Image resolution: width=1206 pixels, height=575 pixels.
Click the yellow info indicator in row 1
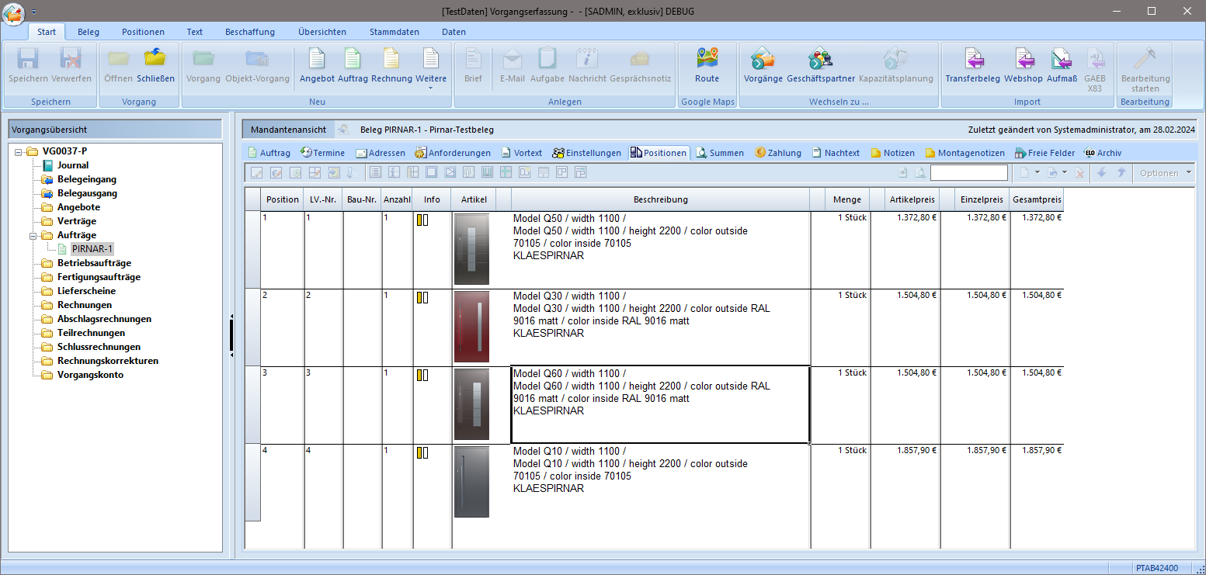pyautogui.click(x=419, y=220)
